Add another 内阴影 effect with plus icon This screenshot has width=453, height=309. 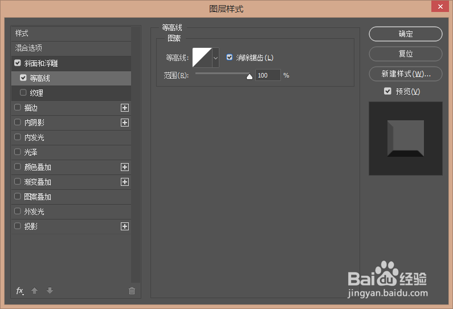point(125,123)
